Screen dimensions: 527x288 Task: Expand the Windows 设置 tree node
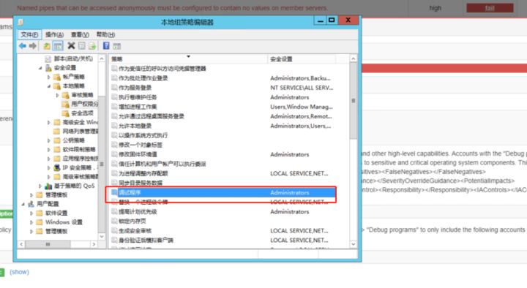31,222
